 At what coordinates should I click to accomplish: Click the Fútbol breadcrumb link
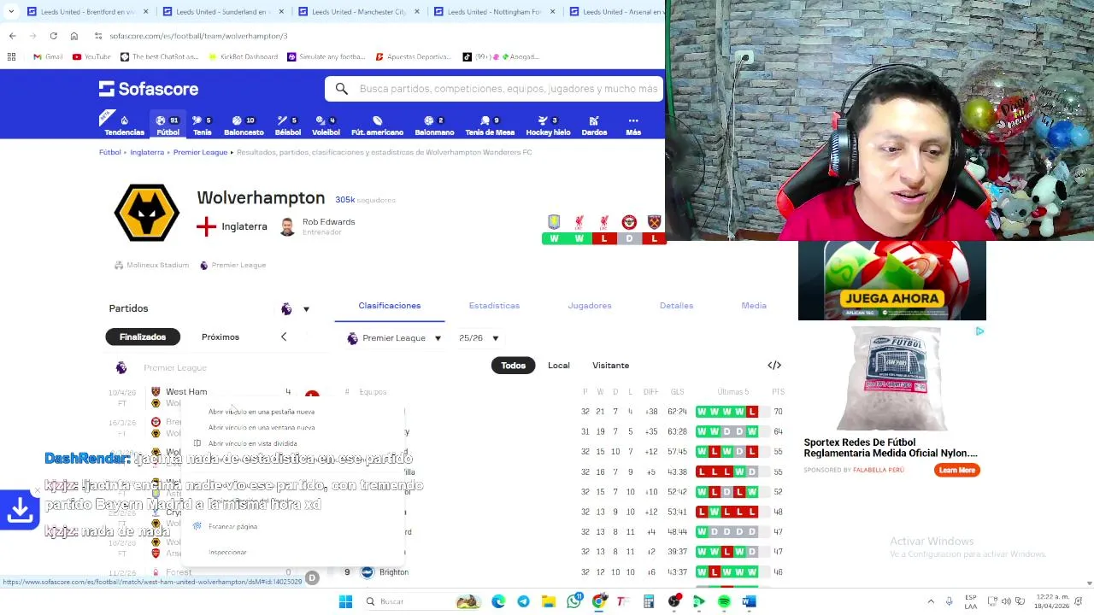tap(109, 152)
